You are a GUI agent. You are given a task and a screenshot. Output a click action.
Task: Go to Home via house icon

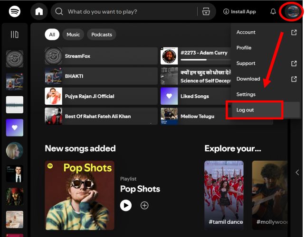point(39,11)
